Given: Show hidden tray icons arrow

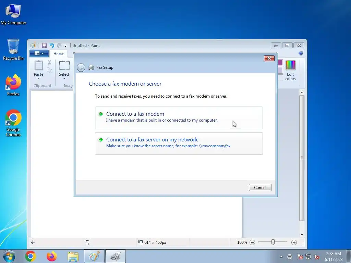Looking at the screenshot, I should point(281,256).
